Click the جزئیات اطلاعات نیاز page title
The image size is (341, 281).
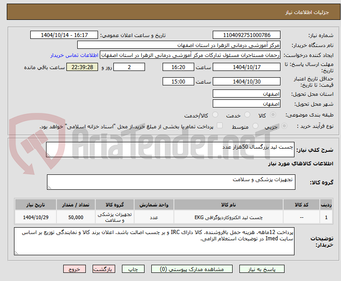pyautogui.click(x=307, y=12)
